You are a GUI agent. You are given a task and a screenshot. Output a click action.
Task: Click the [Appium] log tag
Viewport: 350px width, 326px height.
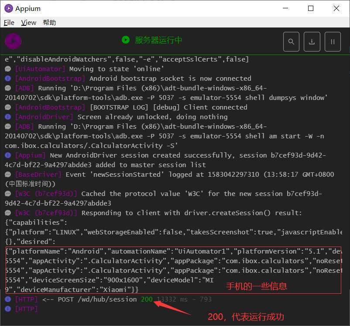31,155
